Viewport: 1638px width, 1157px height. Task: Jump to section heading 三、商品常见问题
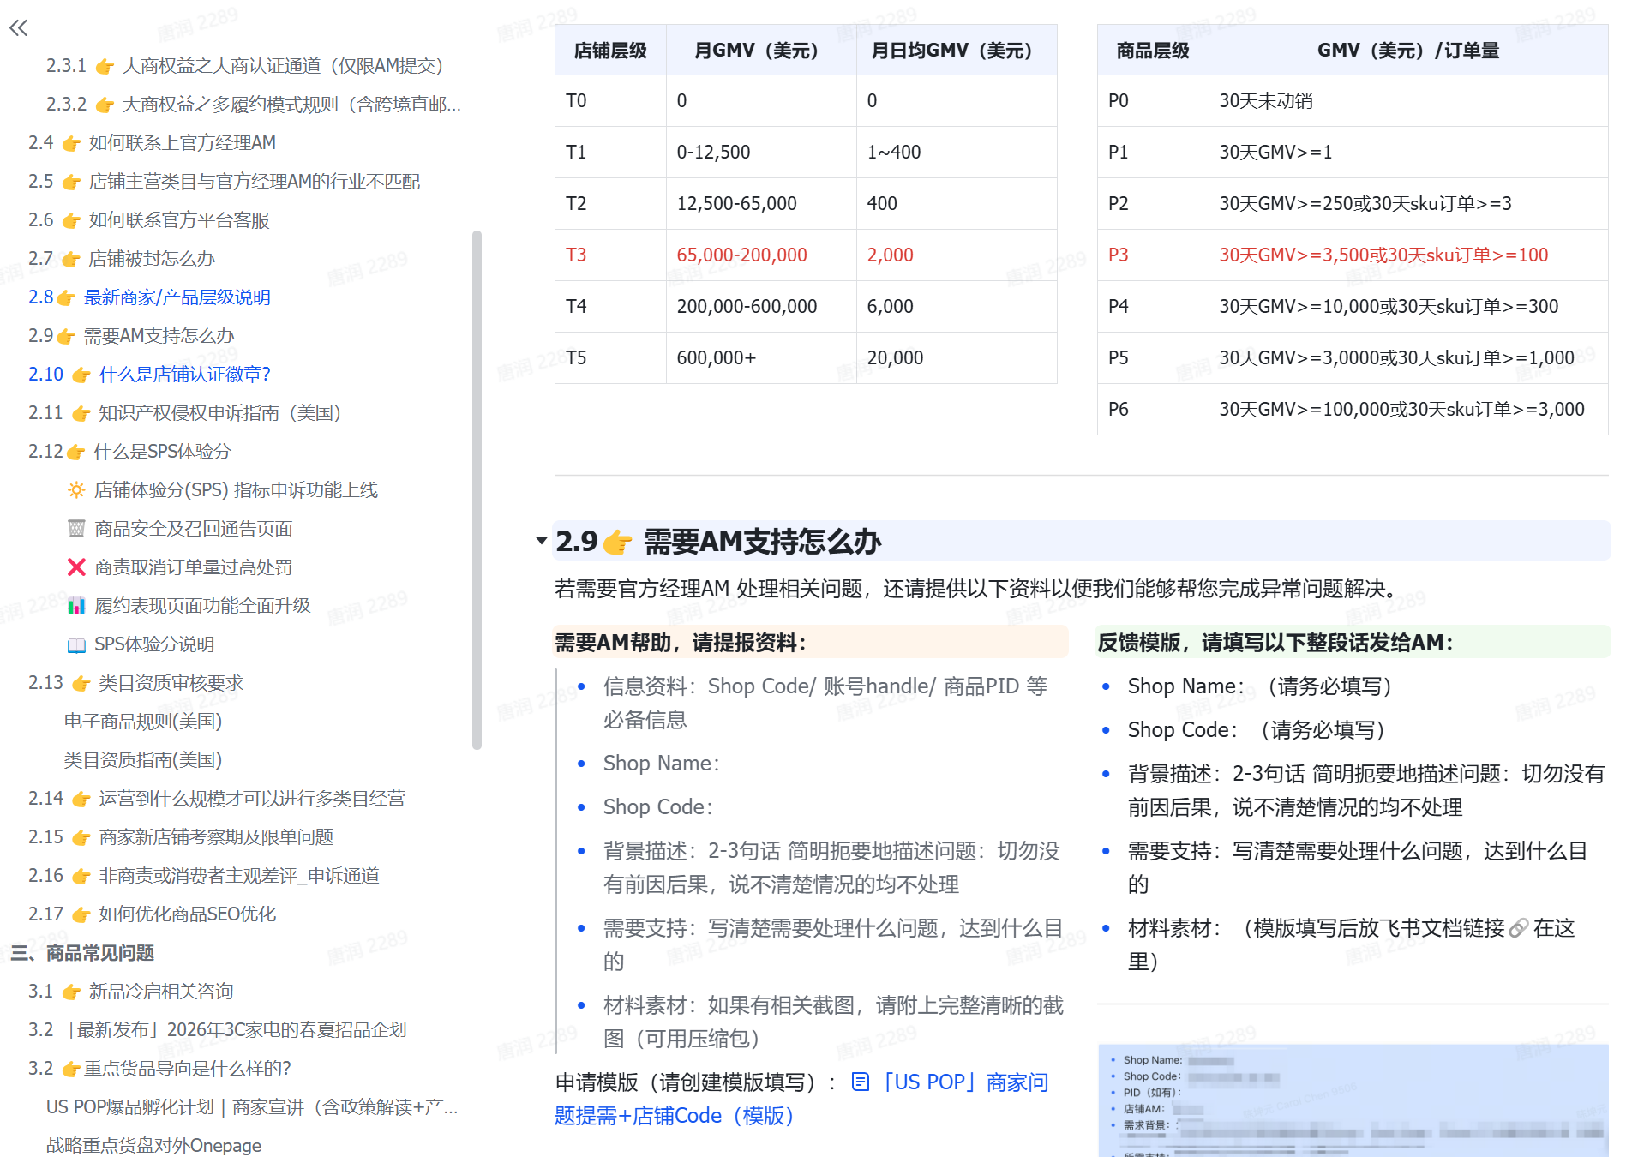pyautogui.click(x=82, y=953)
